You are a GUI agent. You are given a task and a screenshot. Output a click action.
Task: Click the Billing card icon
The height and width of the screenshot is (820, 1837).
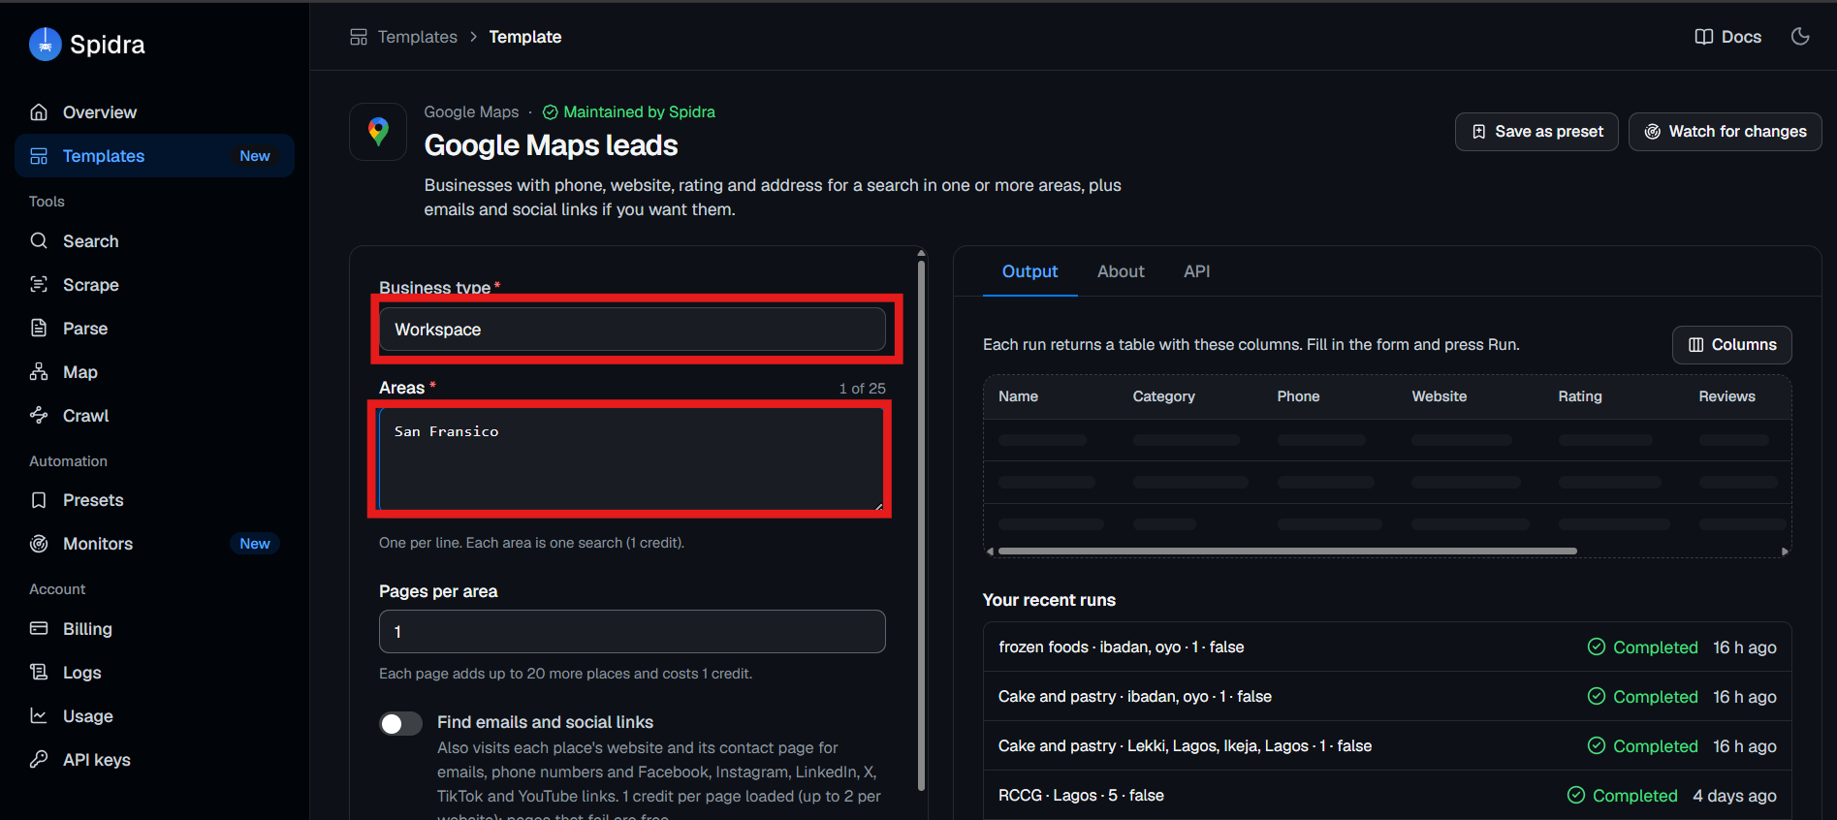tap(39, 629)
